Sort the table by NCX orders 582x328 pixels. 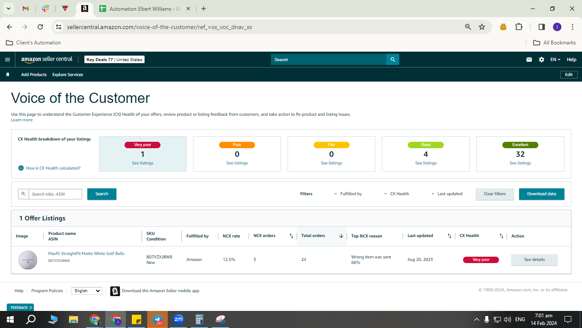tap(291, 236)
